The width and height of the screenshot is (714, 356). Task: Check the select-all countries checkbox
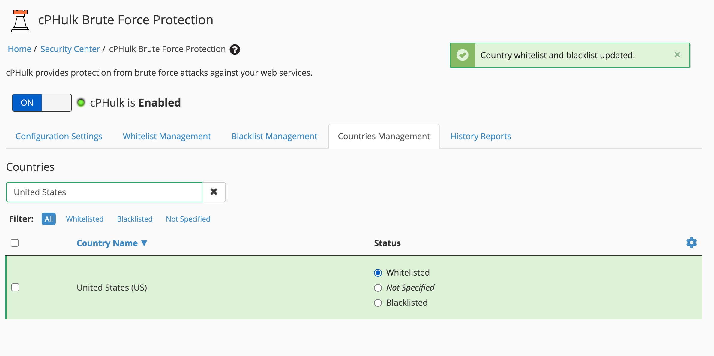15,243
